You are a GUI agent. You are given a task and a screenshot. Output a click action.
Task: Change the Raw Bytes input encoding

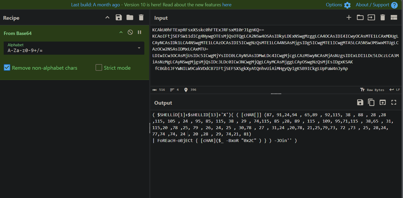(x=372, y=90)
